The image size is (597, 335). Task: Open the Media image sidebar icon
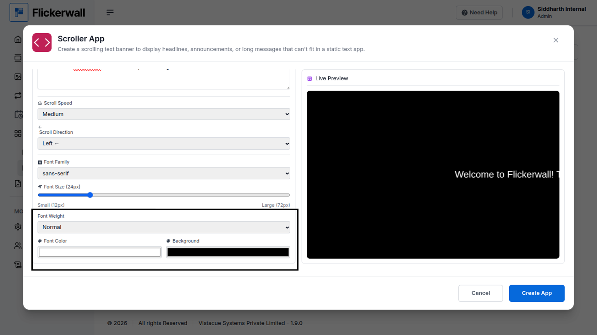(x=18, y=77)
